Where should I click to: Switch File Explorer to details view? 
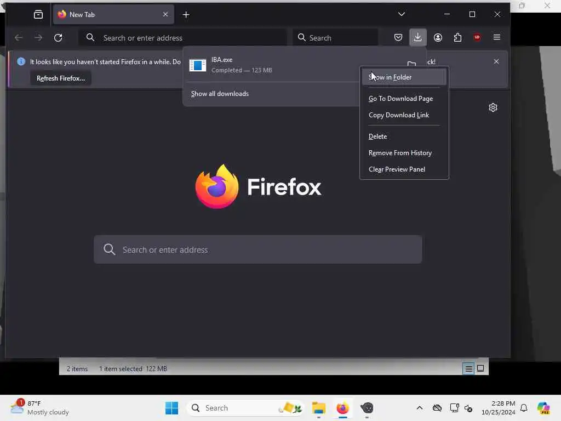pyautogui.click(x=468, y=368)
